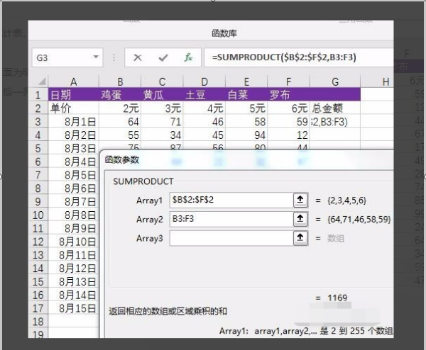The height and width of the screenshot is (350, 426).
Task: Click the Select All corner triangle
Action: 41,82
